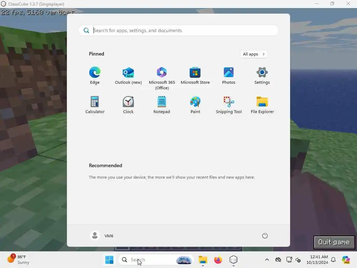
Task: Open the Copilot preview icon in taskbar
Action: click(x=346, y=260)
